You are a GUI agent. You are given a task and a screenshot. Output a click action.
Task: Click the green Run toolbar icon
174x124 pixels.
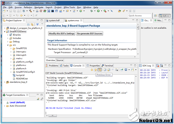click(98, 11)
